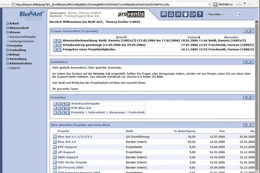View details of Blue Ant 4.0 project
The height and width of the screenshot is (173, 260).
[55, 142]
